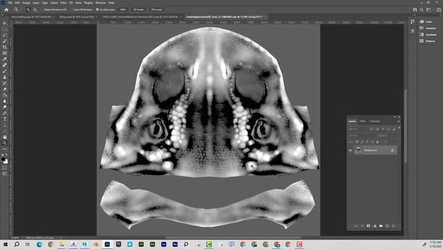The width and height of the screenshot is (443, 249).
Task: Switch to the Paths tab
Action: (363, 122)
